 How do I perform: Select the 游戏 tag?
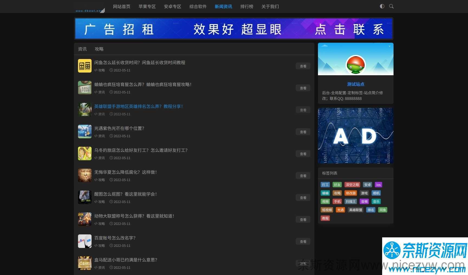pos(364,193)
